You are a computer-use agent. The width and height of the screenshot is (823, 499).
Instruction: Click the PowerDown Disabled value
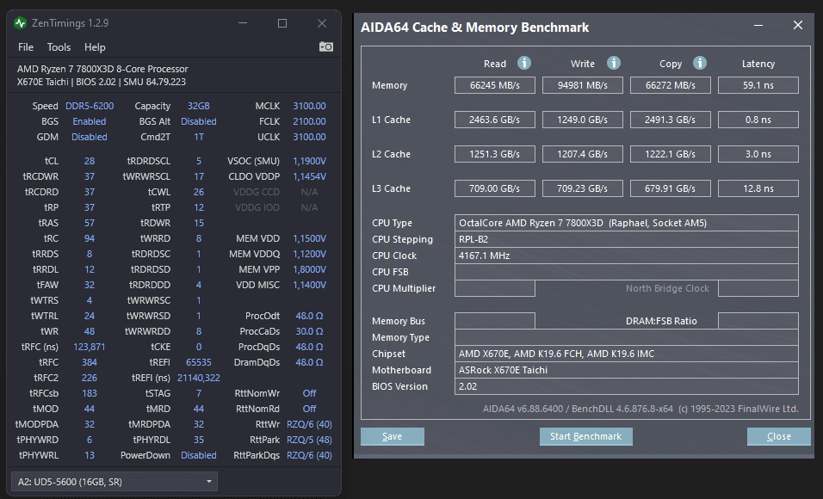(198, 455)
